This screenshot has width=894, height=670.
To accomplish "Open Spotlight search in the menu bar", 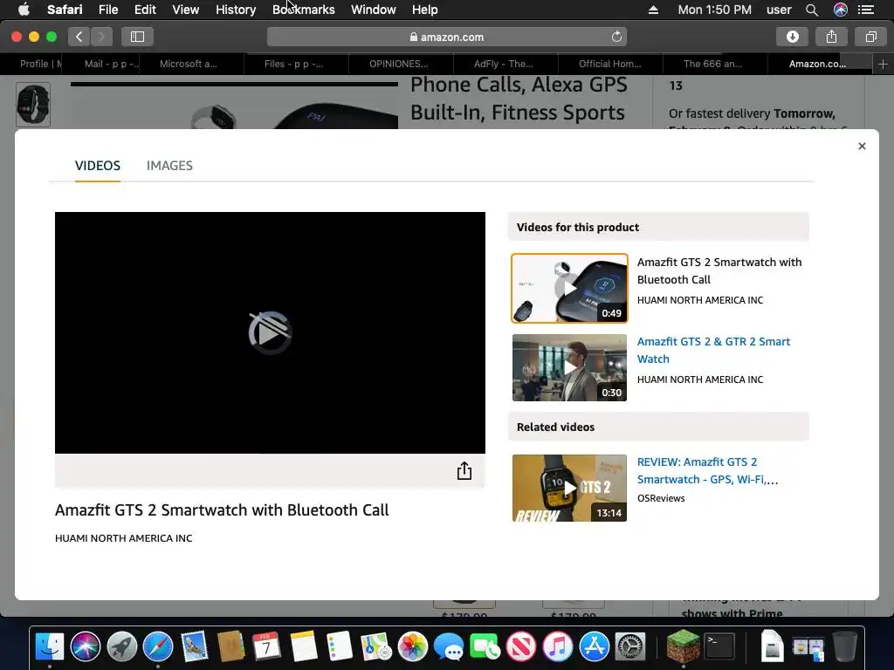I will (812, 10).
